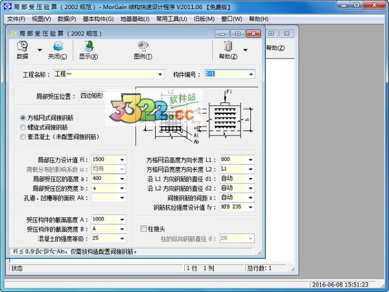389x292 pixels.
Task: Click the 状态 status bar label
Action: [17, 268]
